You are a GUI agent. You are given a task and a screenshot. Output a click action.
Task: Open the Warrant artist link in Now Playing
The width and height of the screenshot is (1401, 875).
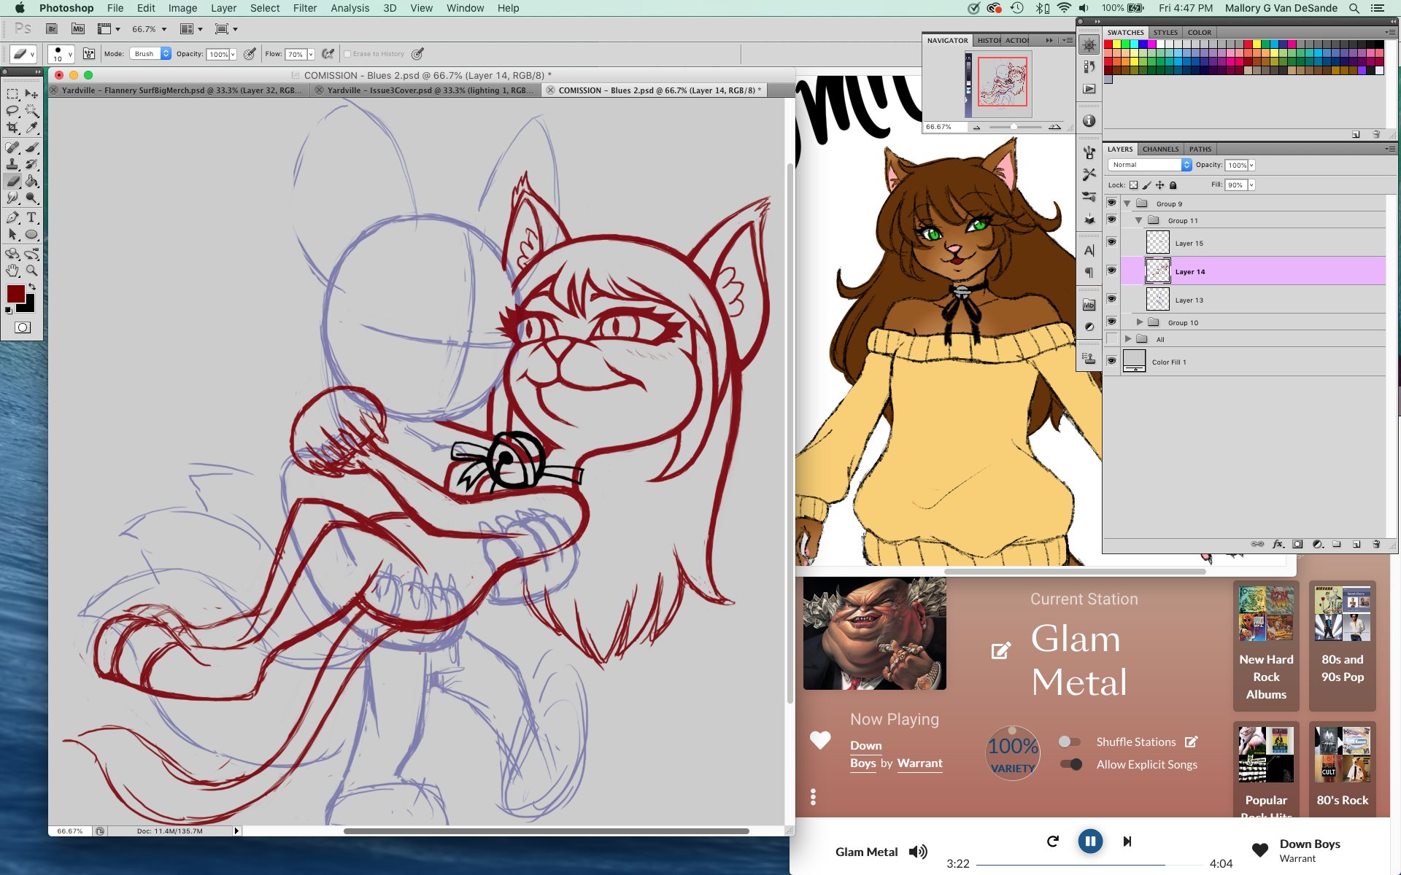tap(919, 763)
